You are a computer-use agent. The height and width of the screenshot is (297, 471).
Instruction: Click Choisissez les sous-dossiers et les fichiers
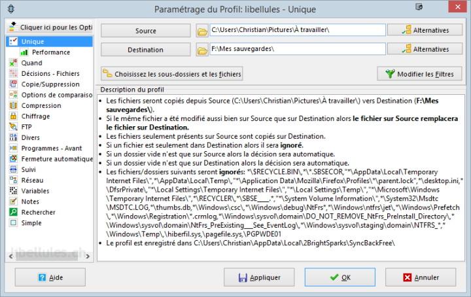172,74
